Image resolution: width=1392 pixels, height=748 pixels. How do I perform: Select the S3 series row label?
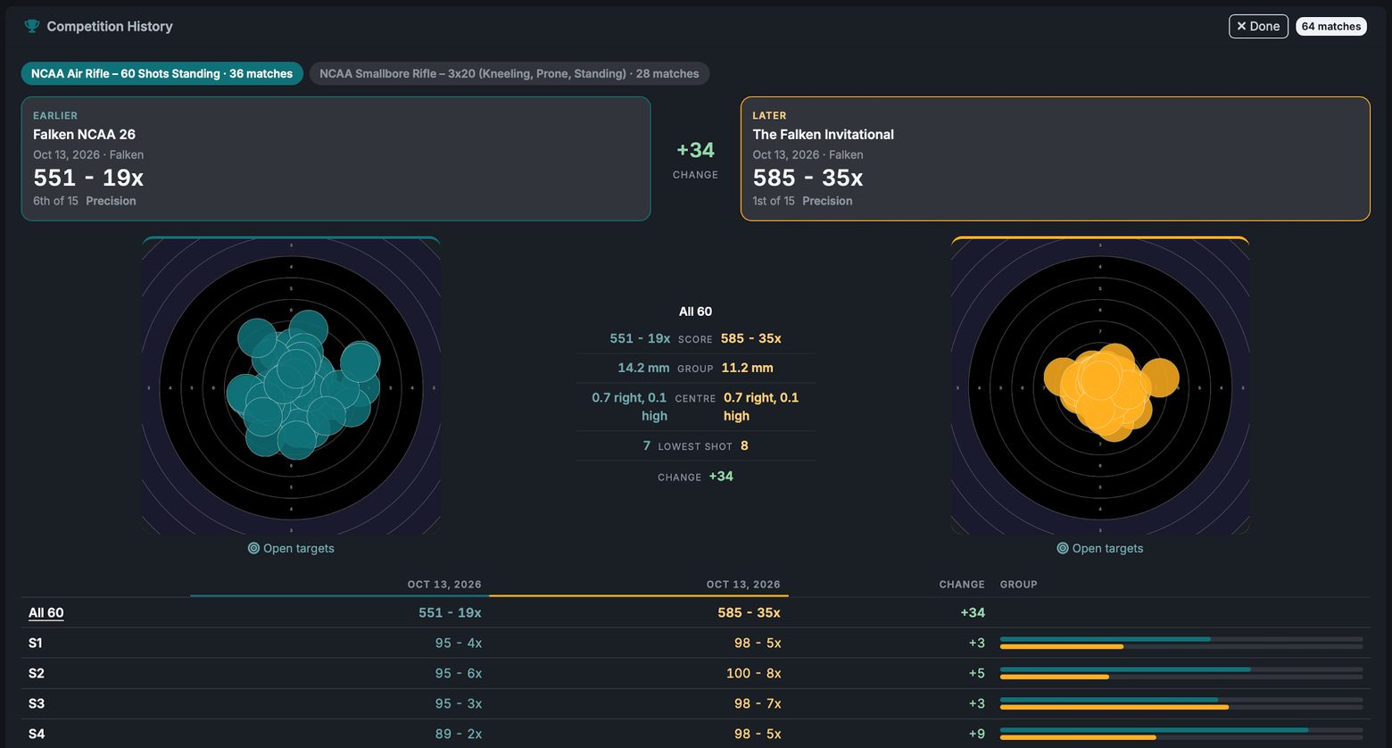[x=37, y=703]
